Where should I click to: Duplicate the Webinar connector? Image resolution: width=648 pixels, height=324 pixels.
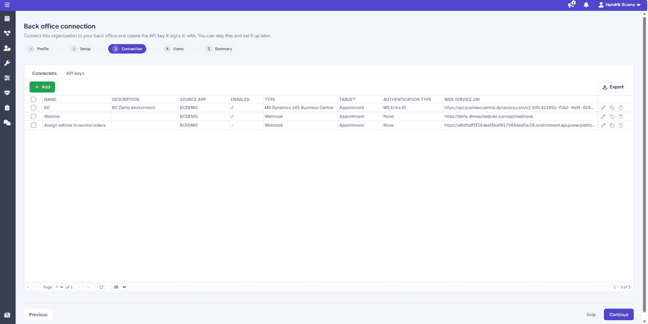(612, 116)
